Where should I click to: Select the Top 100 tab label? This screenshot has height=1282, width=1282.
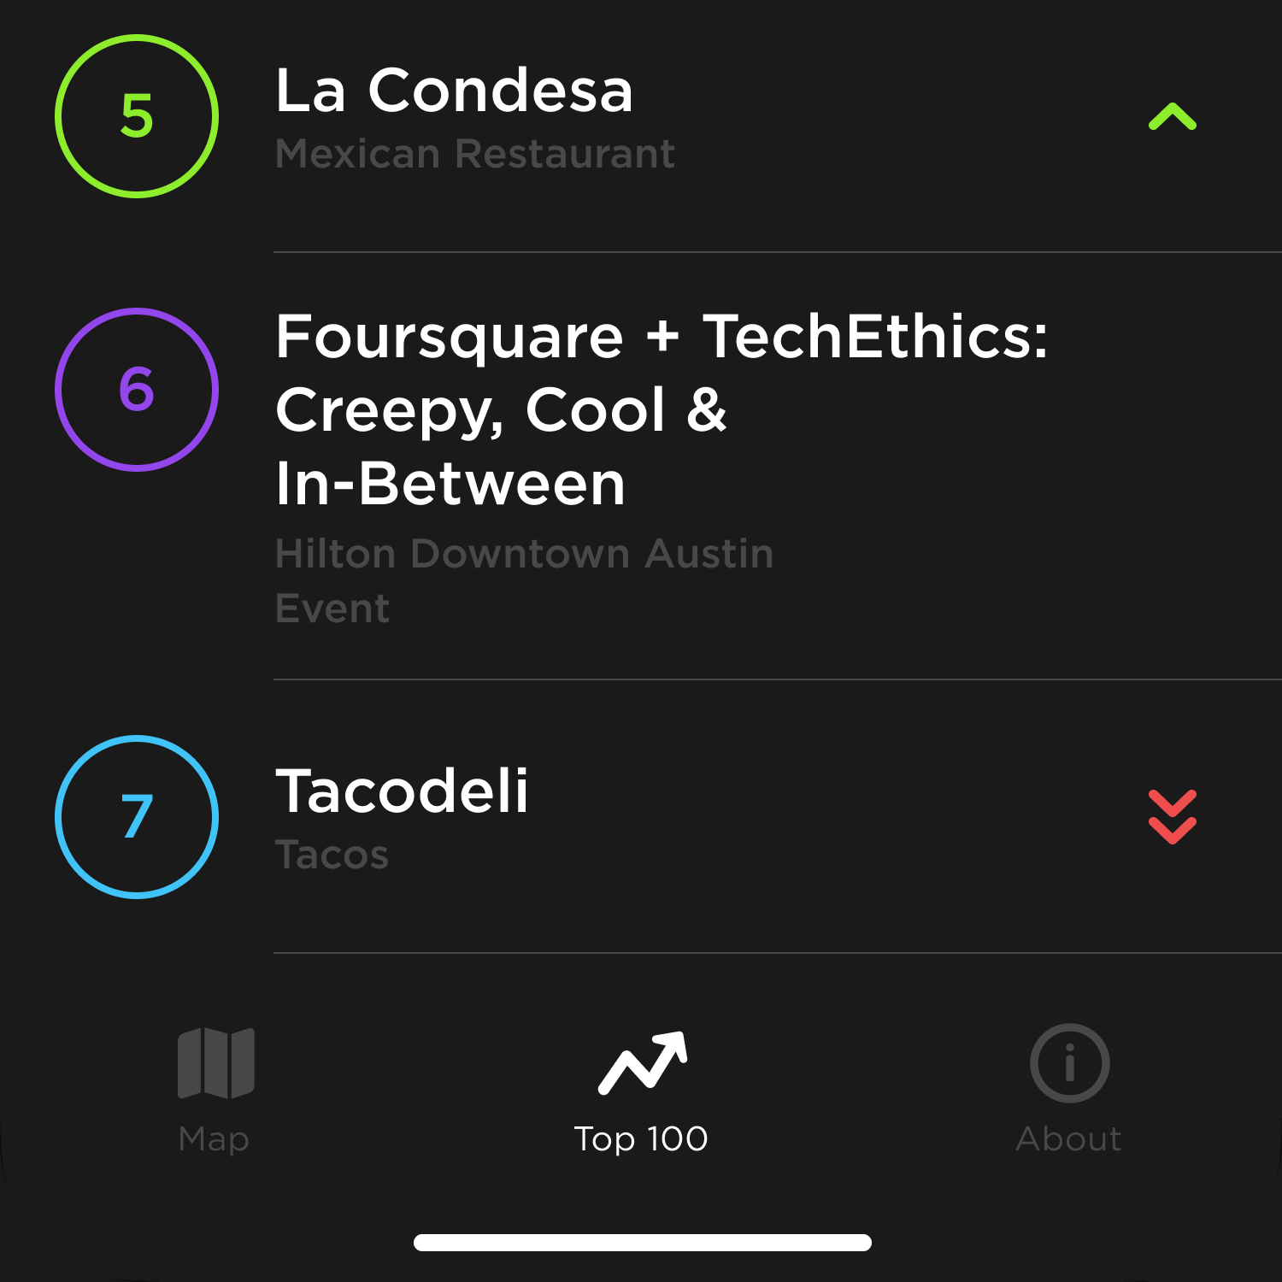(641, 1139)
